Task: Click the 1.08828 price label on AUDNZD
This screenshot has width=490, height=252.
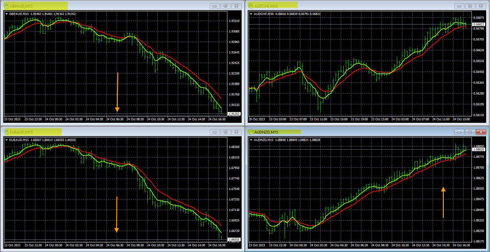Action: [479, 150]
